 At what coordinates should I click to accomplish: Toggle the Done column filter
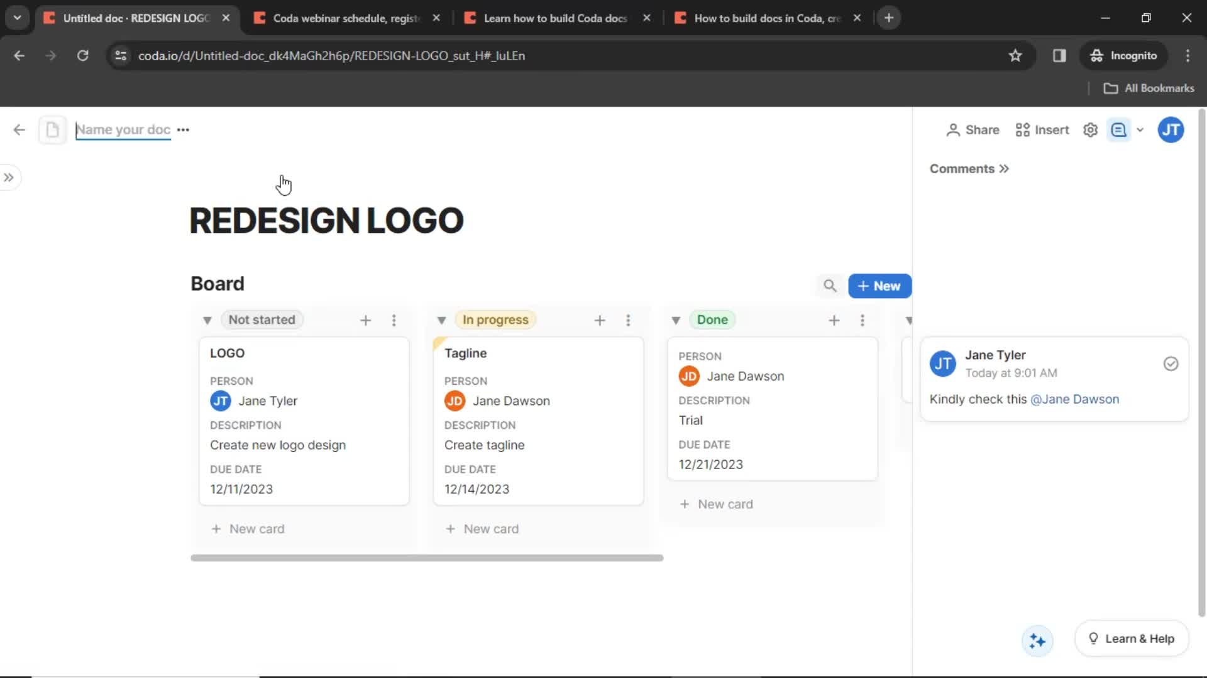[x=676, y=320]
